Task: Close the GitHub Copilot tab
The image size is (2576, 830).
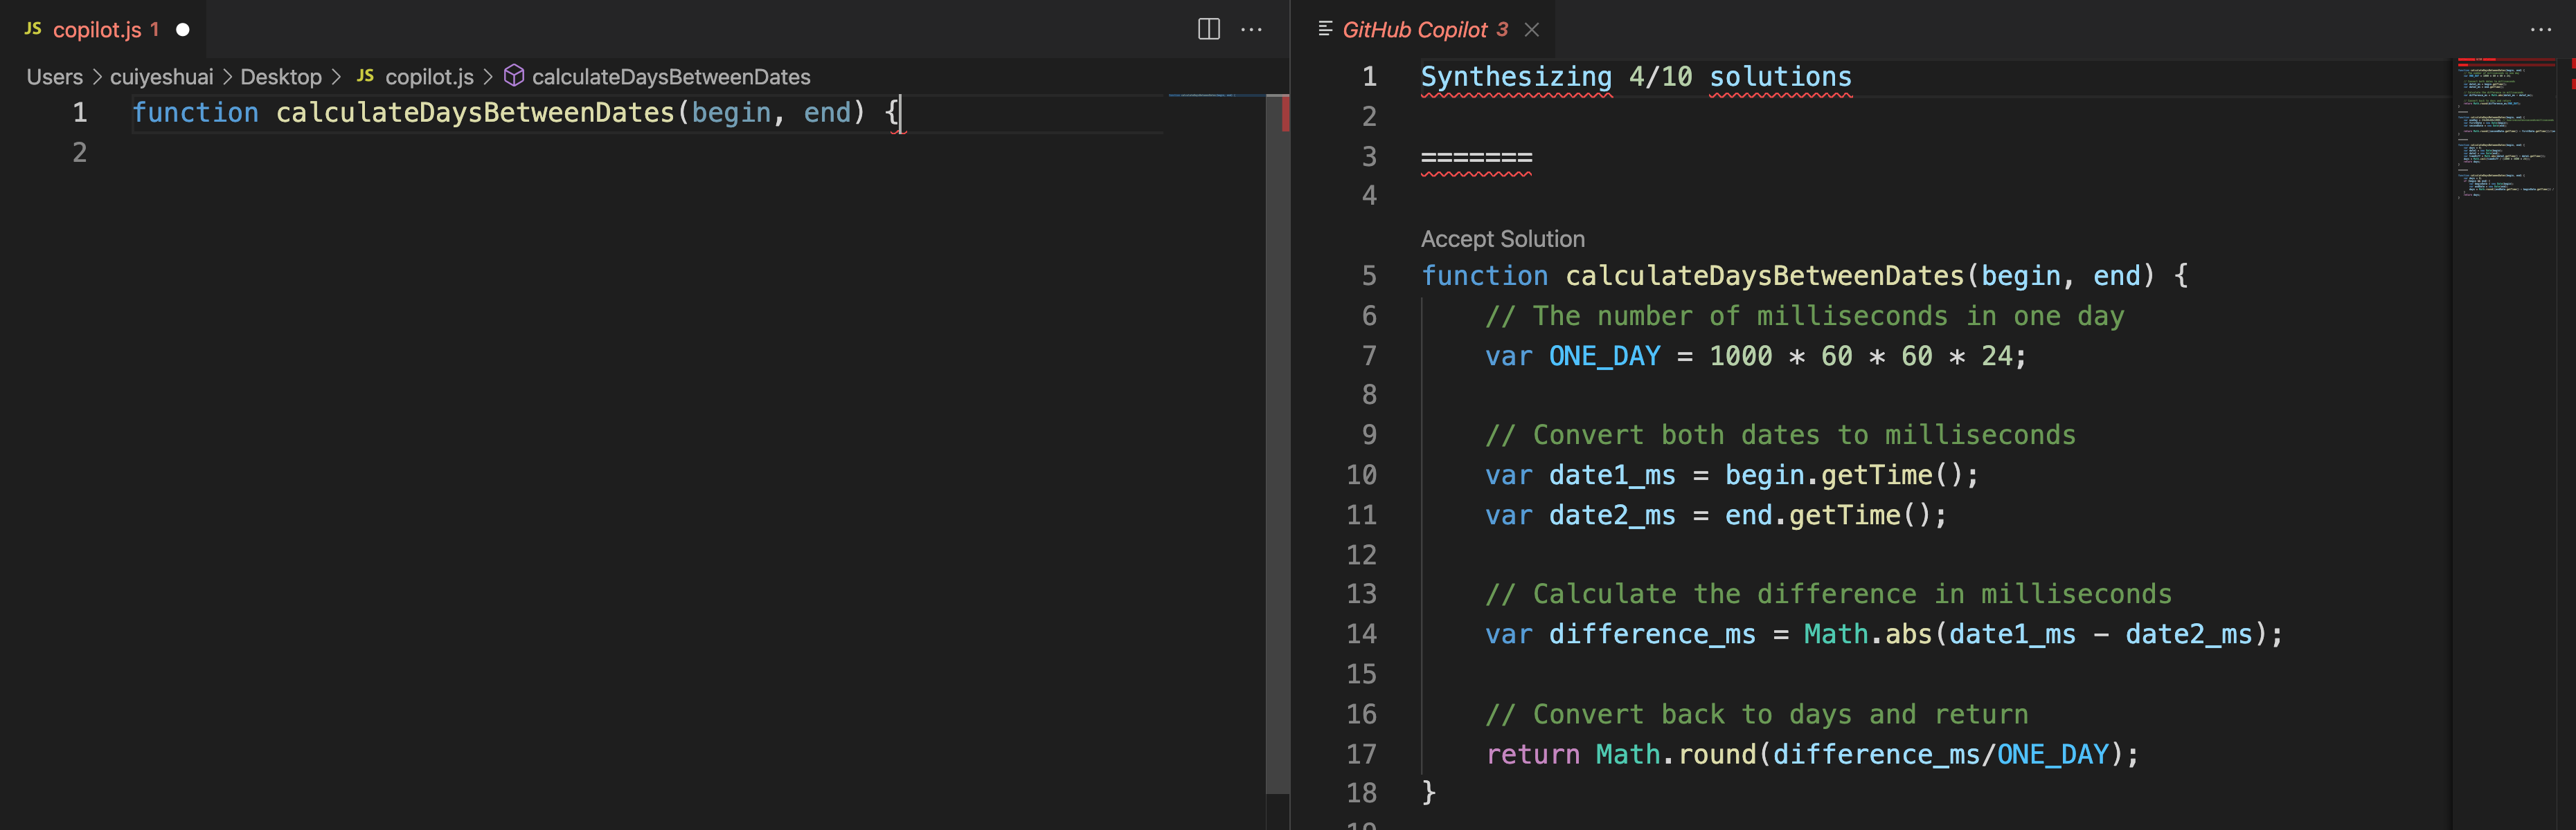Action: 1531,29
